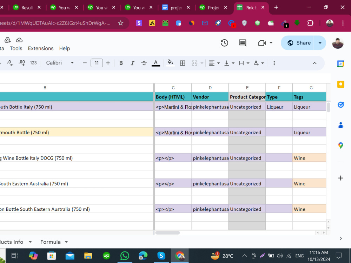Open Windows notification center icon
This screenshot has width=351, height=263.
coord(339,255)
